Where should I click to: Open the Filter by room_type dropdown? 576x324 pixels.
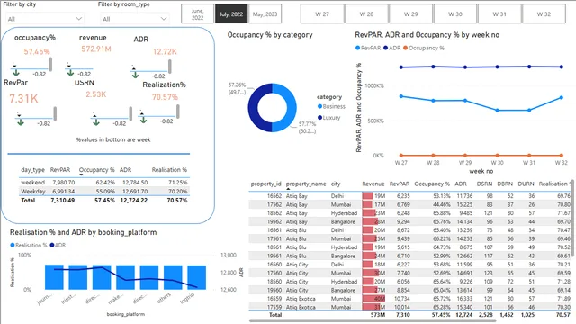click(x=134, y=18)
